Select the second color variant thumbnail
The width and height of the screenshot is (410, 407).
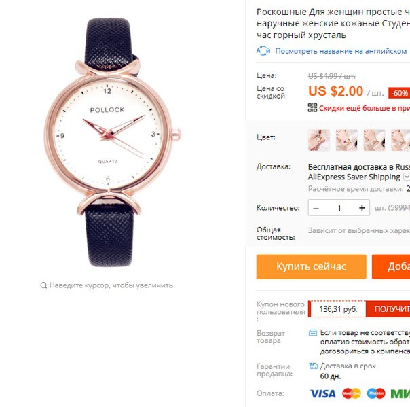[346, 140]
